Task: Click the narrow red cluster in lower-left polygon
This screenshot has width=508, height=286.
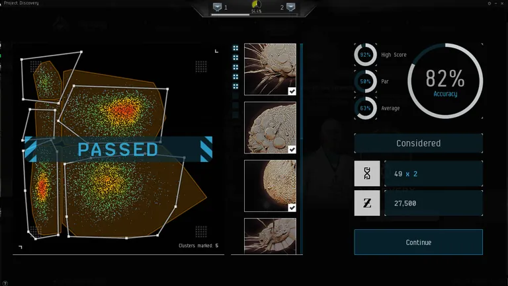Action: [42, 187]
